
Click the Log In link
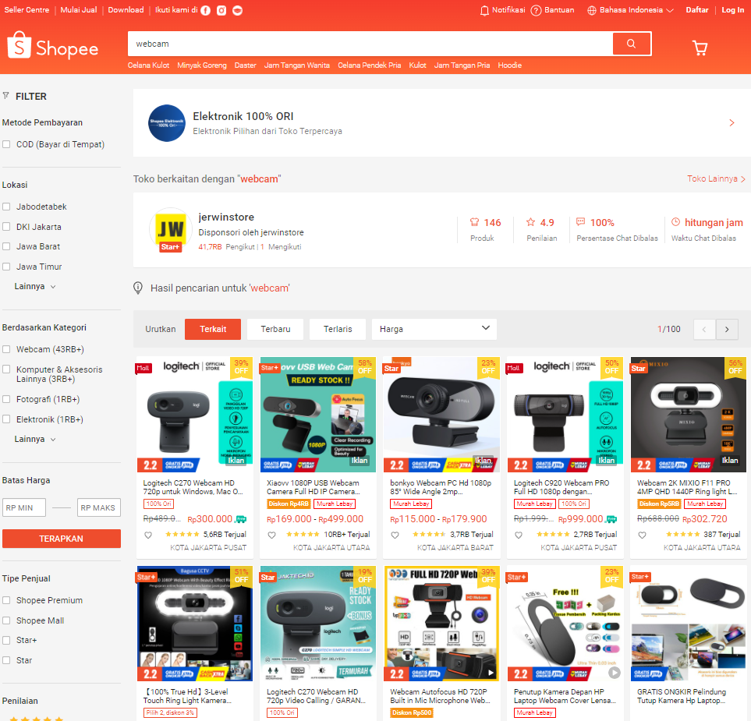(x=733, y=9)
